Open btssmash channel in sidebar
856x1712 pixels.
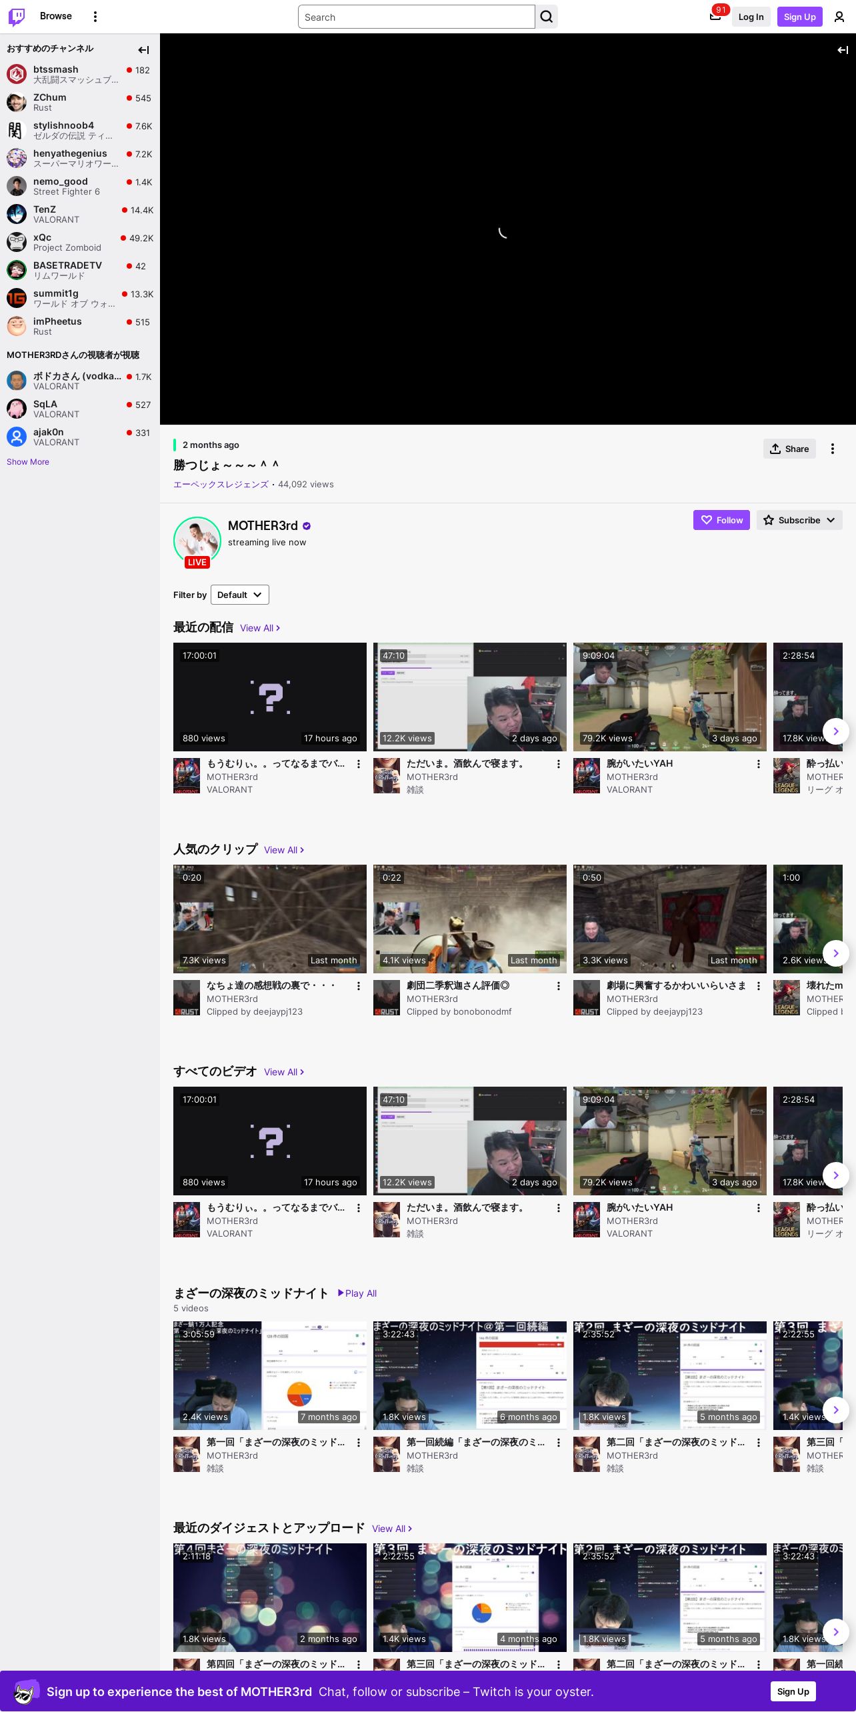[x=80, y=74]
